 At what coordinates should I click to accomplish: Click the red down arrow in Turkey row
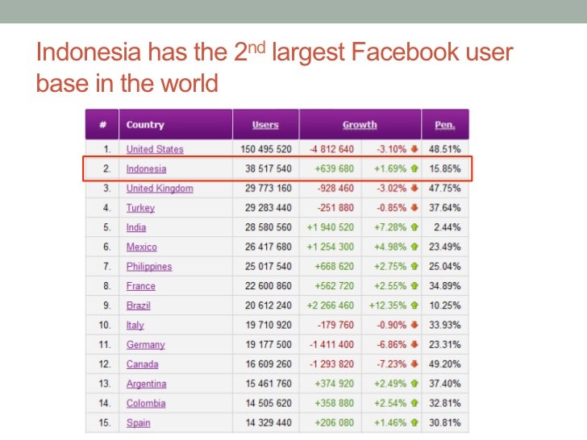click(x=414, y=207)
